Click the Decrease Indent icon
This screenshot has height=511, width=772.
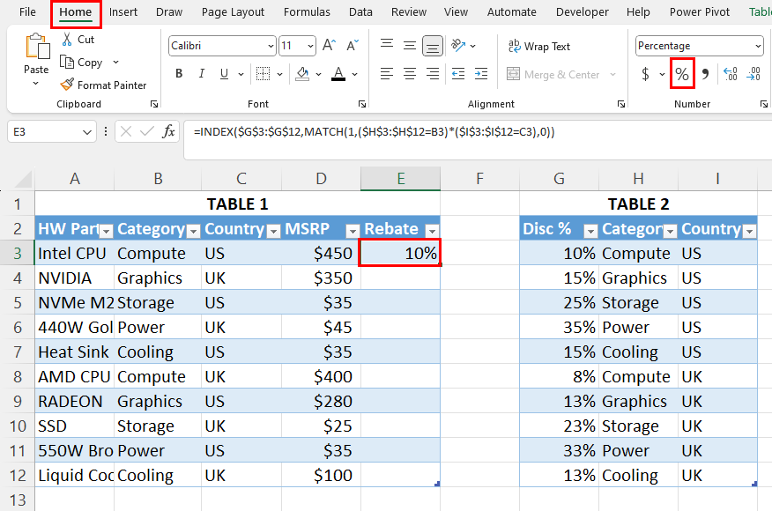[458, 74]
